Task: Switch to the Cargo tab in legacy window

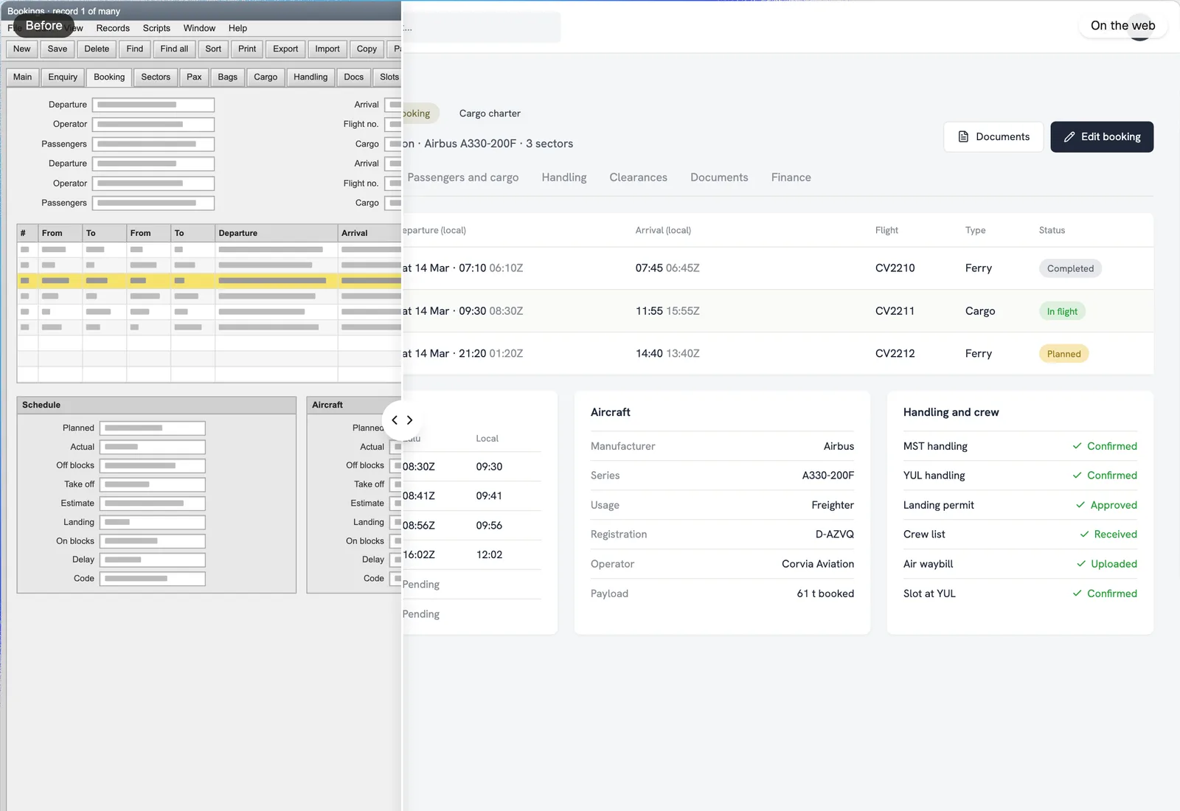Action: (265, 77)
